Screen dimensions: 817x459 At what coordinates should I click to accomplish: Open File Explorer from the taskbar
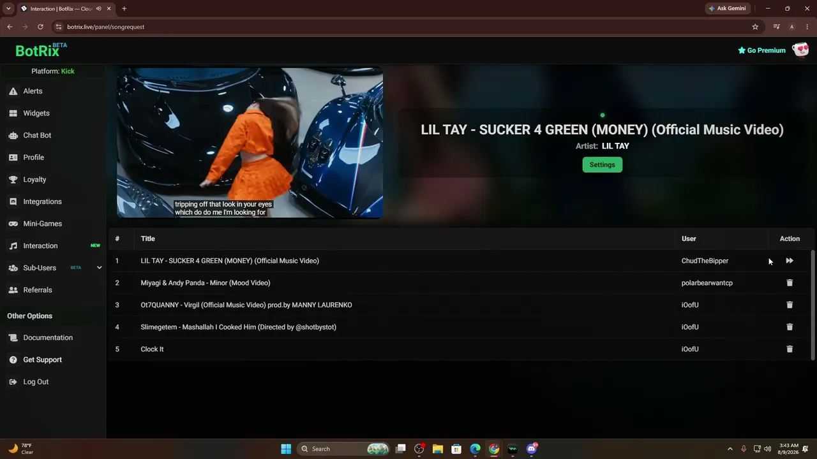[438, 449]
